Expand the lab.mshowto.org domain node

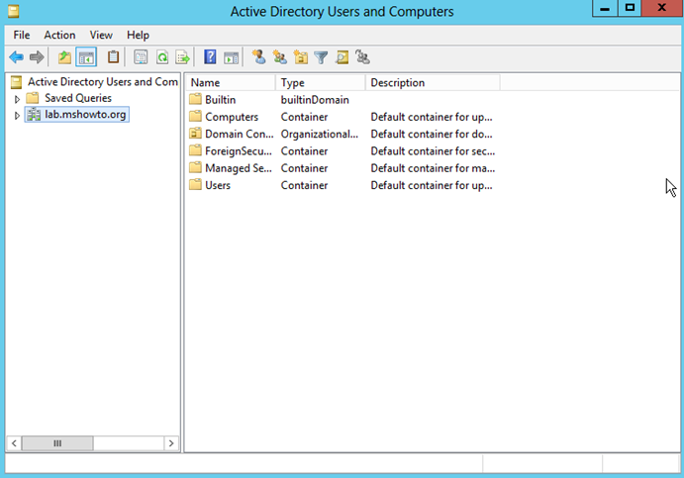[x=17, y=116]
